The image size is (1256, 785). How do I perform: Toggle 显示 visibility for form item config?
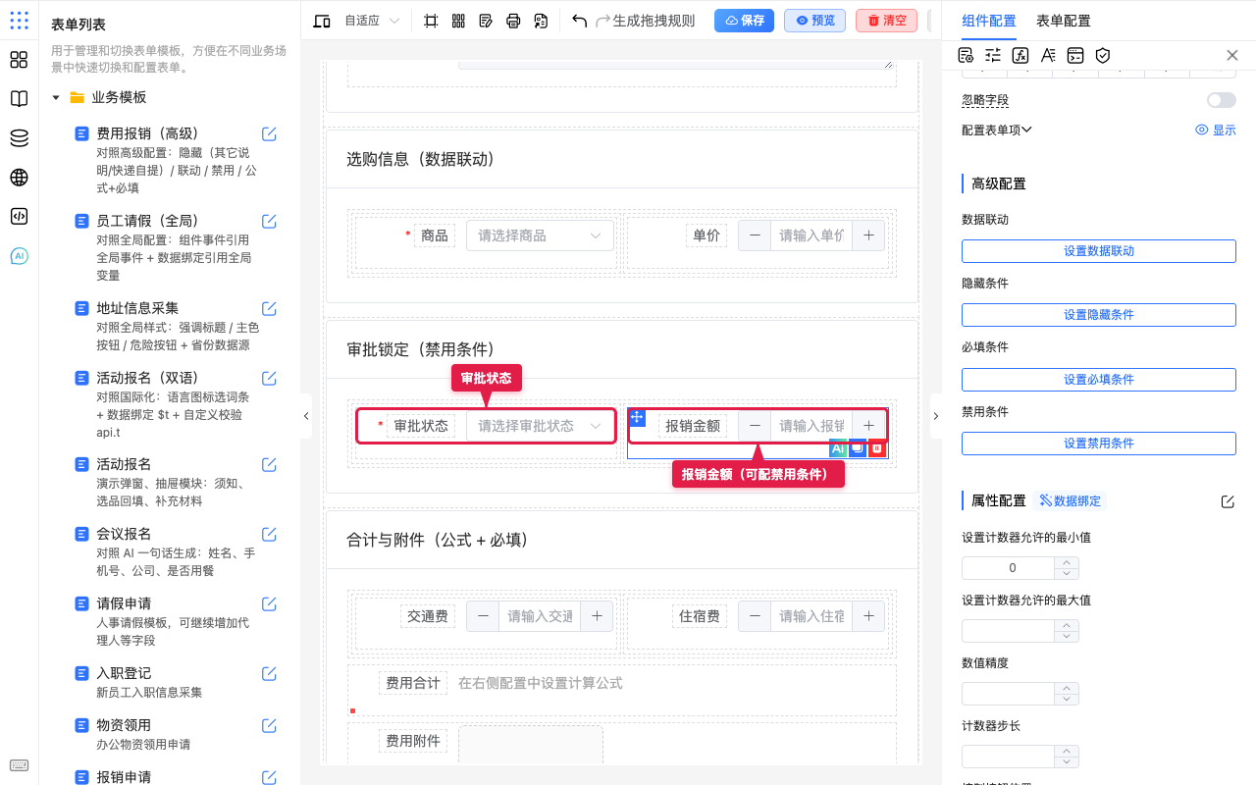(1216, 130)
